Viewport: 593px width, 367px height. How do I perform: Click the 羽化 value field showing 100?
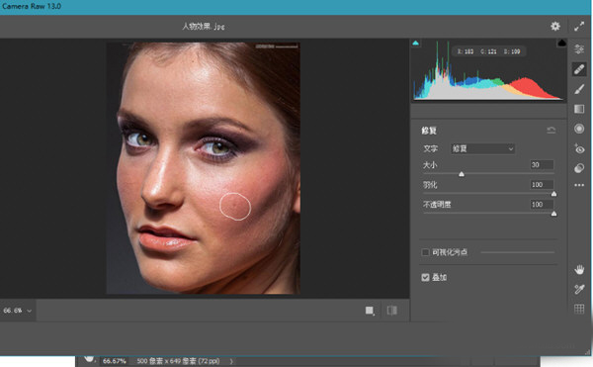[542, 185]
